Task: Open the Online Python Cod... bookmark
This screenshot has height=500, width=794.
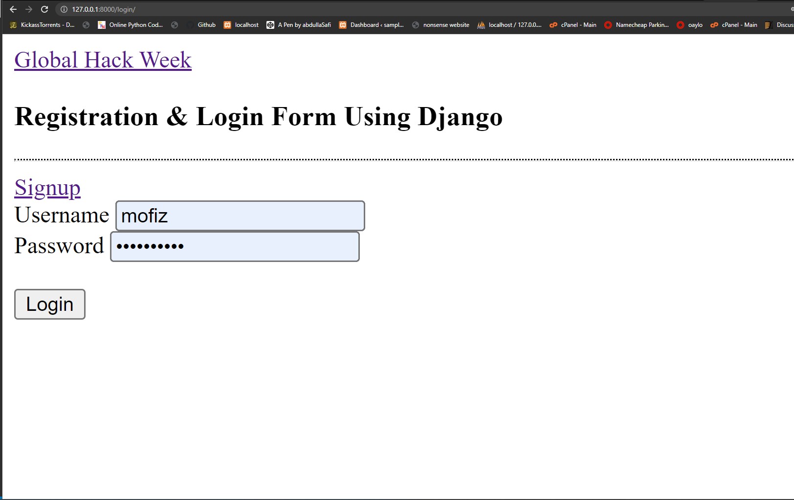Action: [x=131, y=25]
